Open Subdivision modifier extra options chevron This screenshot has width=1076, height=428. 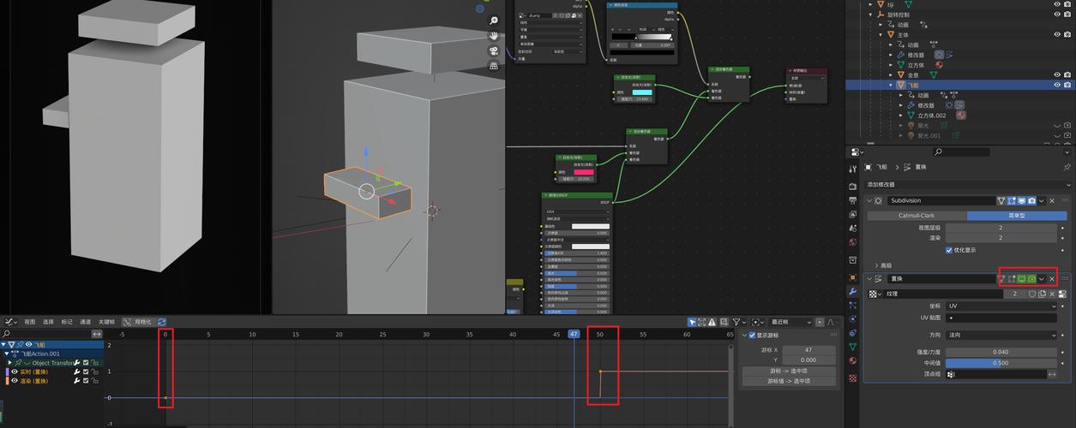point(1042,200)
